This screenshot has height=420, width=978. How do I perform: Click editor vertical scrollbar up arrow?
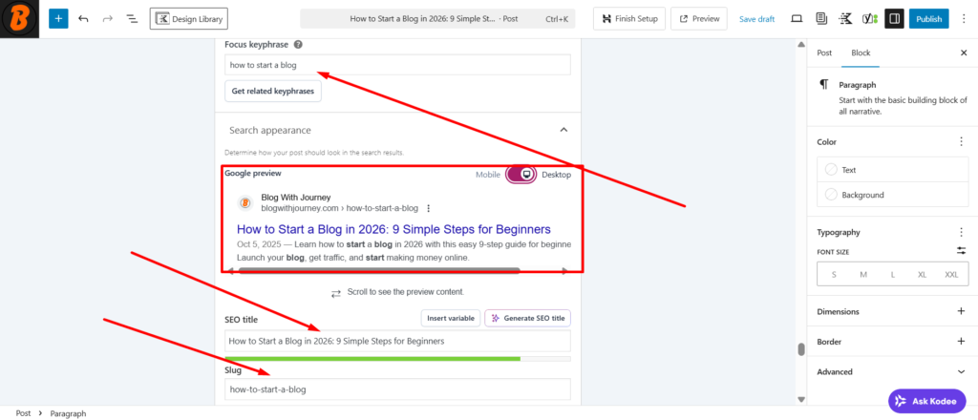(x=801, y=45)
